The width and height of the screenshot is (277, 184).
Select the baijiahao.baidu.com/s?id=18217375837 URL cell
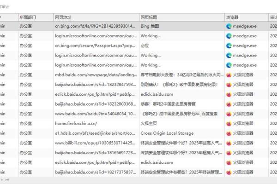point(96,172)
